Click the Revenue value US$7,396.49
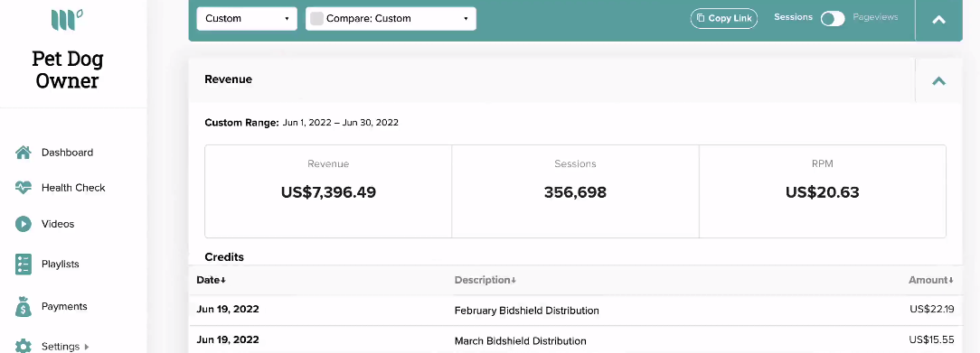 [328, 192]
